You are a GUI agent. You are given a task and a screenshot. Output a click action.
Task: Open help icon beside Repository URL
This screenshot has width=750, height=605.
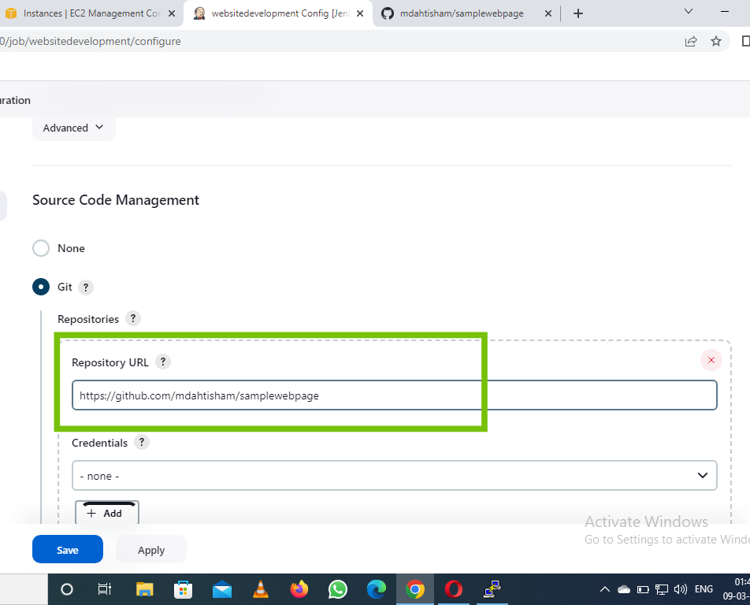tap(163, 362)
